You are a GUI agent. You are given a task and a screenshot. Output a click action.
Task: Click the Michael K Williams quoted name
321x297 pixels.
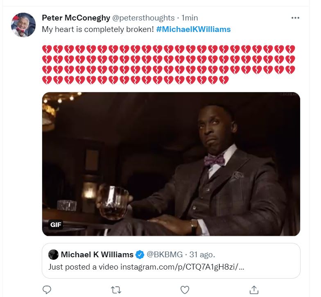(97, 254)
